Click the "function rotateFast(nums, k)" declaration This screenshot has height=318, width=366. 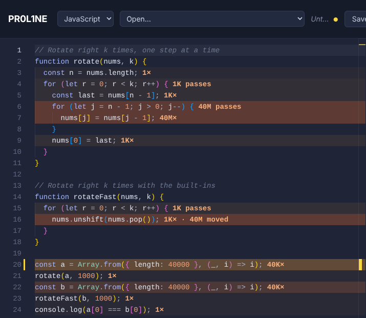pos(95,197)
